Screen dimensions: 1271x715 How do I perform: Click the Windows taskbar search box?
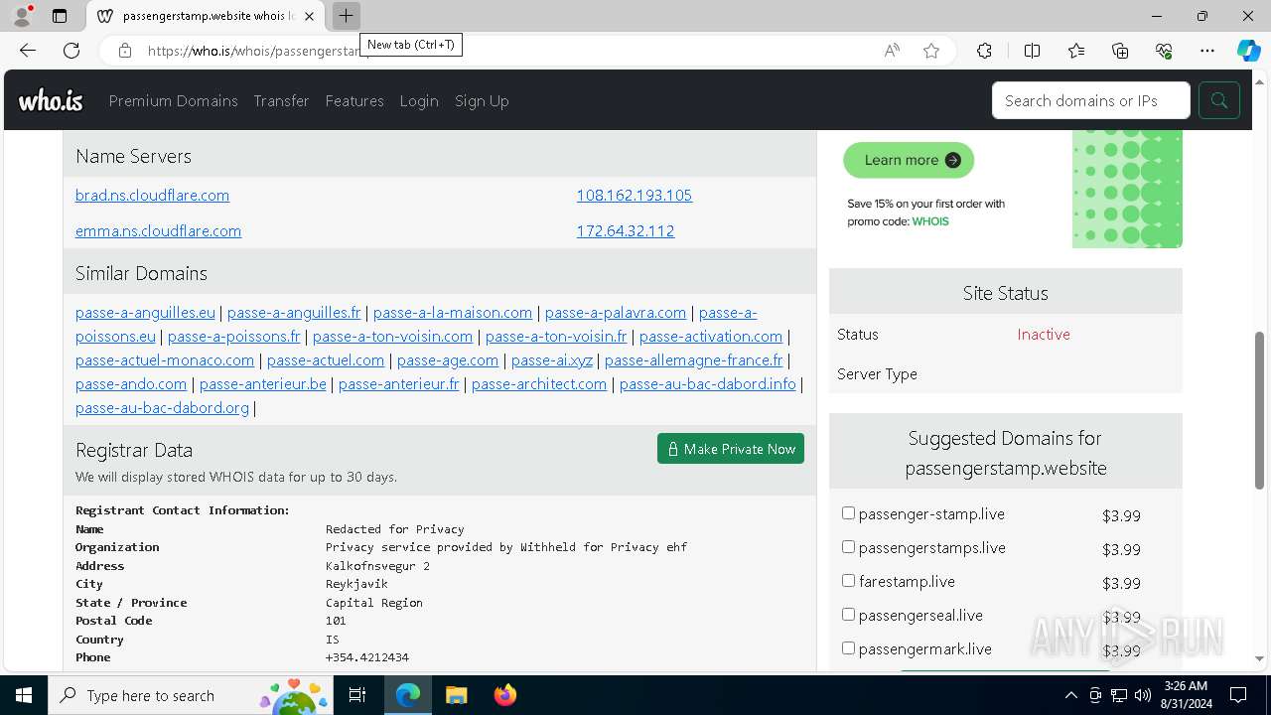(191, 695)
